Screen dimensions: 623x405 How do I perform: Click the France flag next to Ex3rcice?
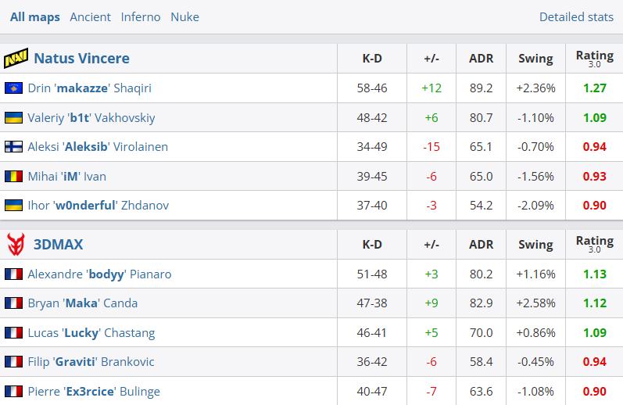(x=13, y=391)
